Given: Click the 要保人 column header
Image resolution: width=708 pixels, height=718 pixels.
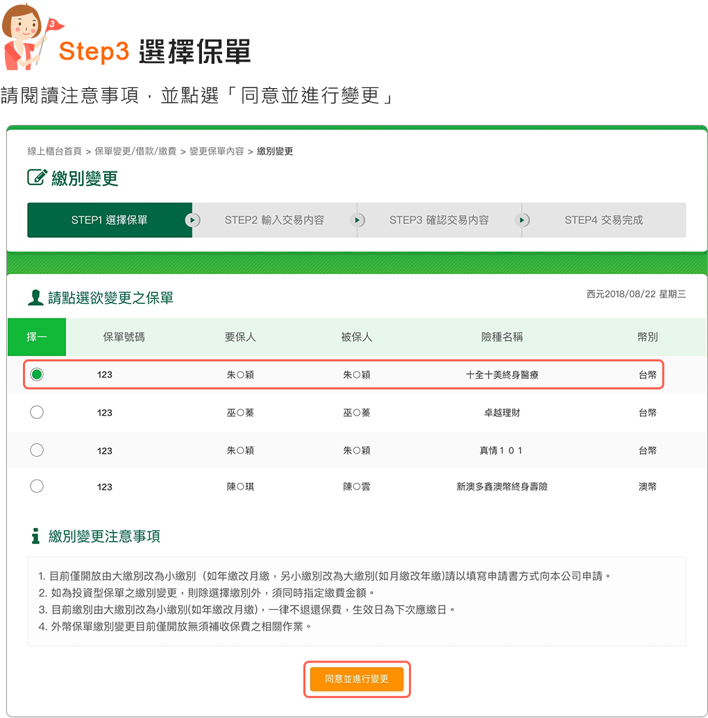Looking at the screenshot, I should [x=240, y=337].
